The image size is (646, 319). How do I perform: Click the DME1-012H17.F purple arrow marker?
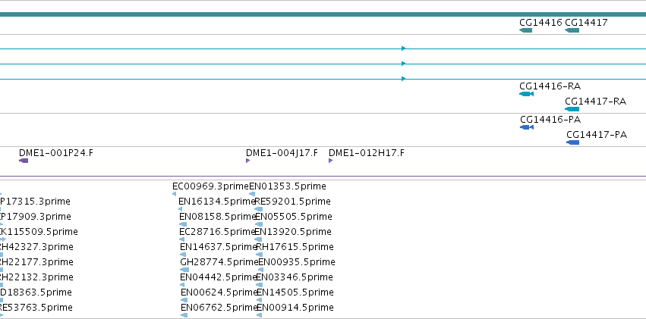point(331,161)
